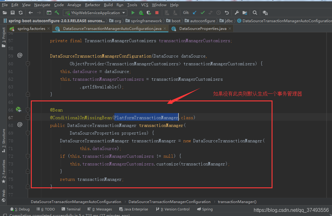This screenshot has height=216, width=332.
Task: Navigate forward with the right arrow
Action: [39, 13]
